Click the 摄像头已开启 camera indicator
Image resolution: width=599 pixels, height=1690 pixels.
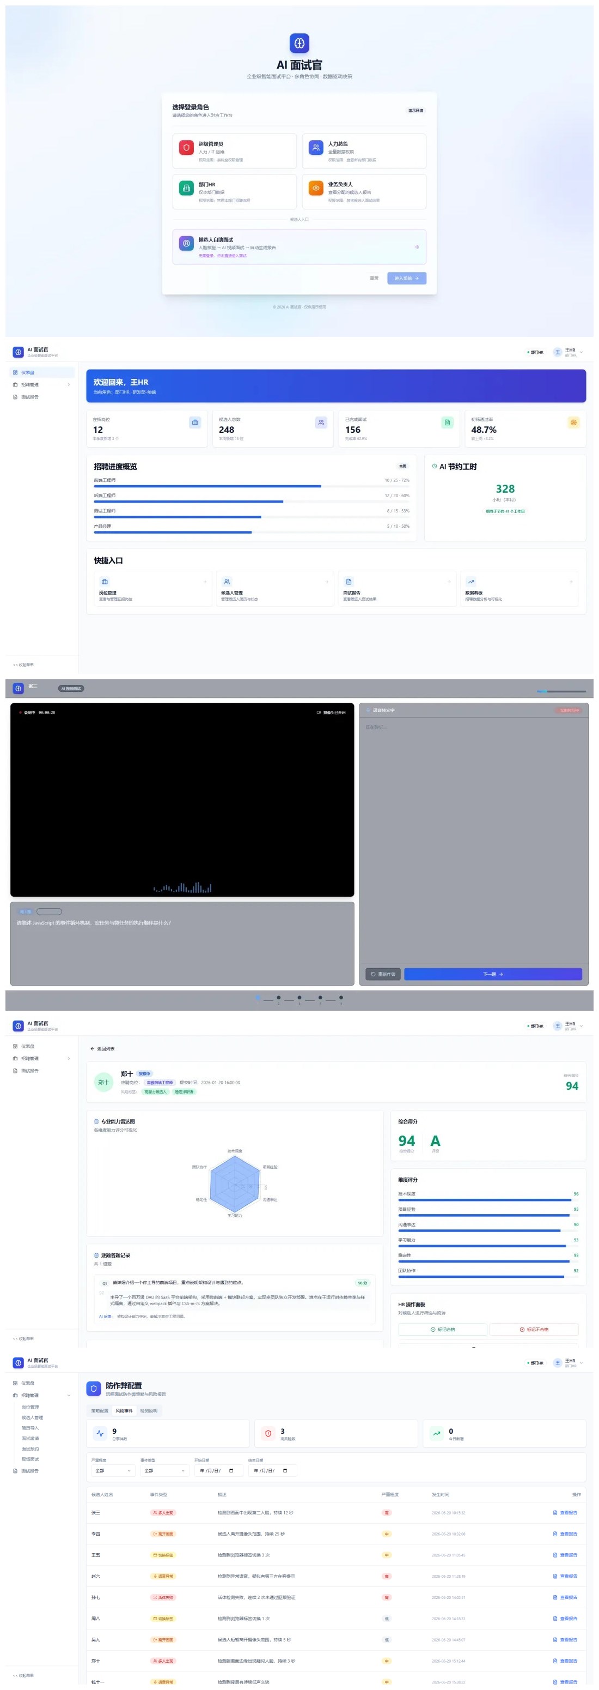[331, 713]
